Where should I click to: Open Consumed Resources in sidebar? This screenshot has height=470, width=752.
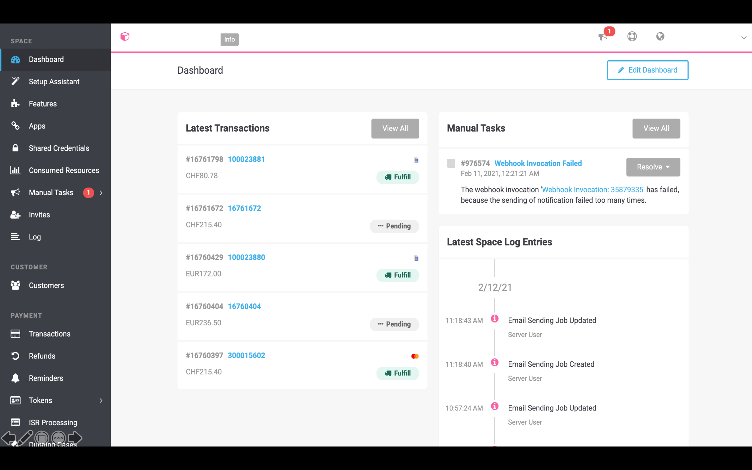[64, 170]
